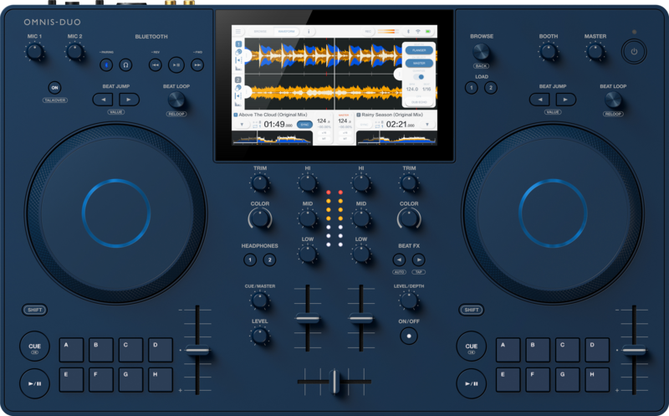Expand deck 1 track dropdown arrow
The image size is (669, 416).
point(242,125)
